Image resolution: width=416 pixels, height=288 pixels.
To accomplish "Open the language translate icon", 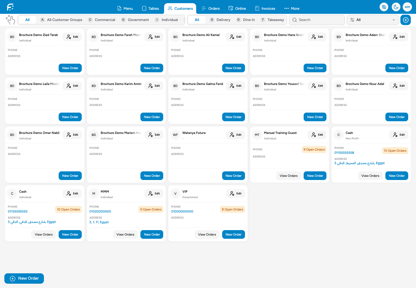I will 384,7.
